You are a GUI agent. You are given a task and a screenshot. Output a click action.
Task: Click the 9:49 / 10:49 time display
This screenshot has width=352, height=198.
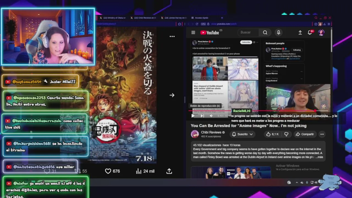click(x=224, y=116)
